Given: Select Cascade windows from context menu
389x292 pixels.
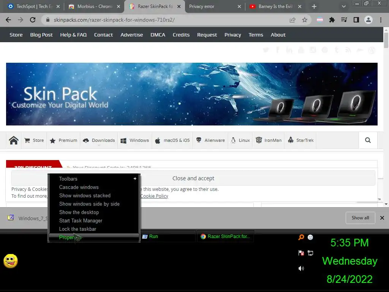Looking at the screenshot, I should click(94, 187).
